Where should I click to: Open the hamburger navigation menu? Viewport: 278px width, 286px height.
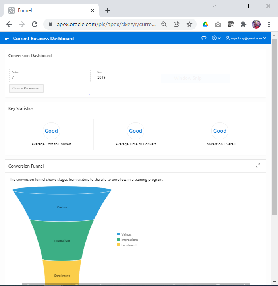tap(7, 38)
